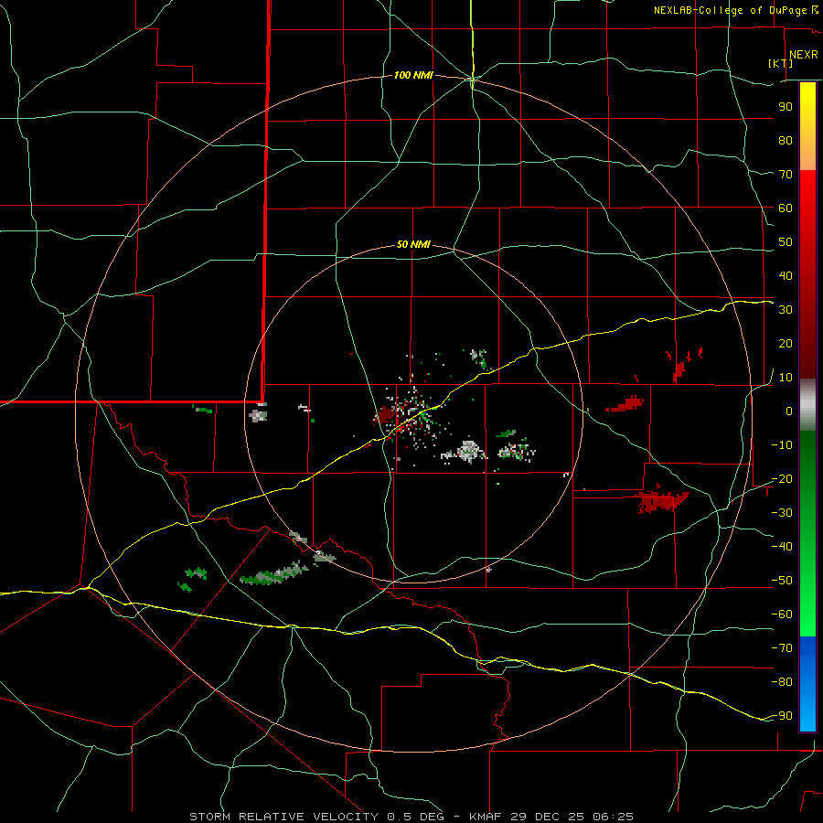Screen dimensions: 823x823
Task: Click the gray-white zero band of the color scale
Action: tap(807, 405)
